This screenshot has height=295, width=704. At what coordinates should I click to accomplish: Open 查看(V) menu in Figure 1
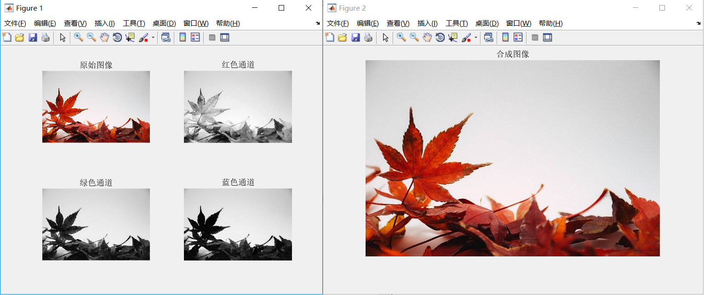[75, 23]
